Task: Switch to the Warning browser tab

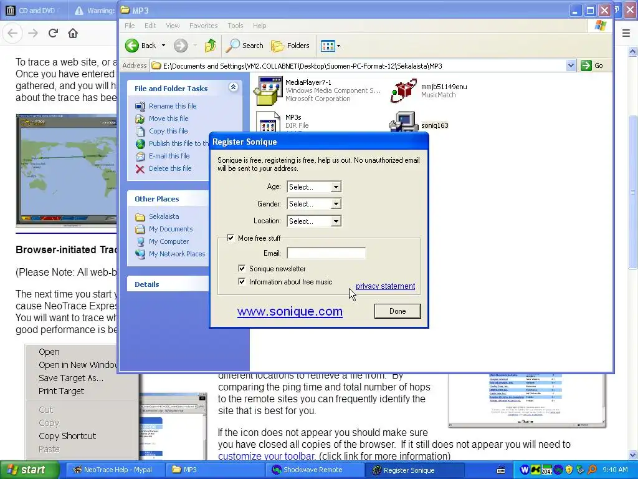Action: 95,11
